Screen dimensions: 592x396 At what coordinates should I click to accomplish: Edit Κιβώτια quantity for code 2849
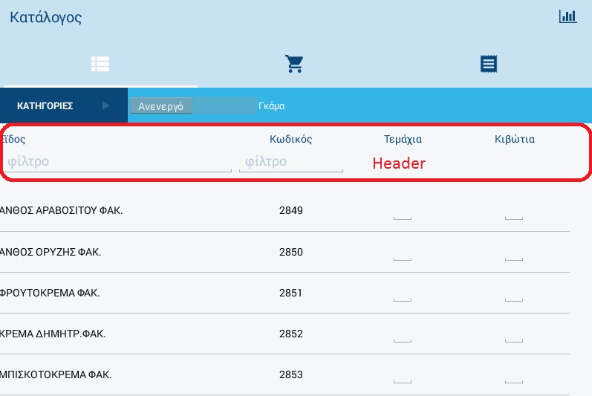tap(514, 212)
